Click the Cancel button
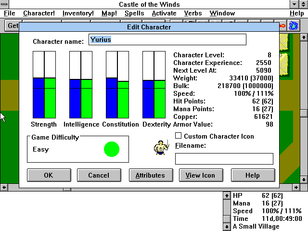308x231 pixels. 99,175
